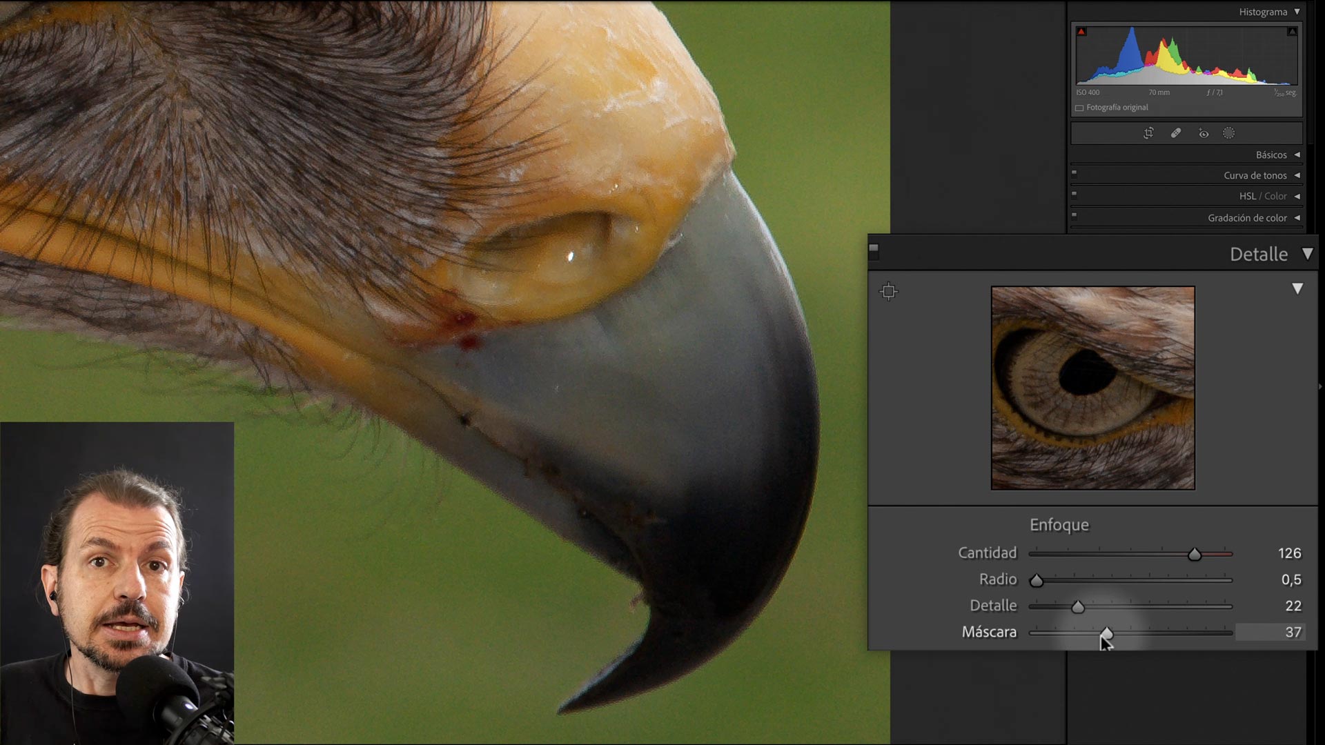The width and height of the screenshot is (1325, 745).
Task: Collapse the Detalle panel with its triangle
Action: (x=1307, y=254)
